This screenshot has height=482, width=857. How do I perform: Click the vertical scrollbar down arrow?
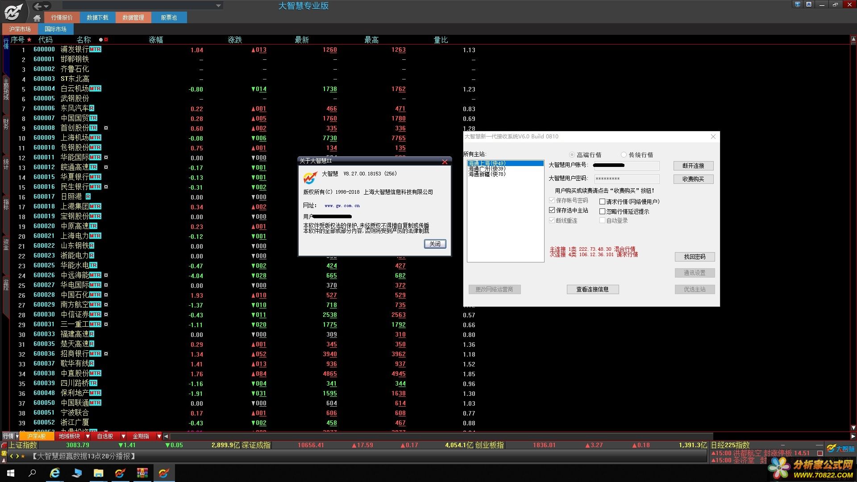[853, 428]
